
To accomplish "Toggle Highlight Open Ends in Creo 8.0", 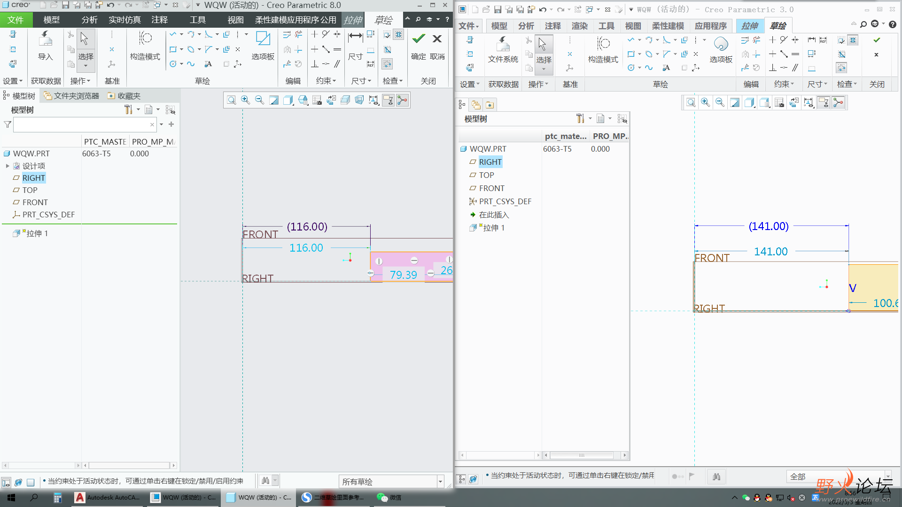I will [387, 64].
